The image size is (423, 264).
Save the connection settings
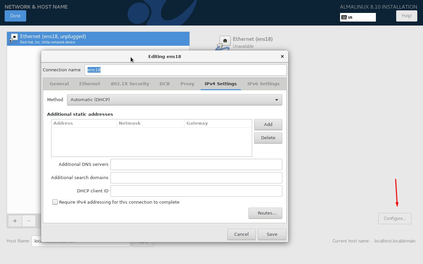[x=272, y=234]
